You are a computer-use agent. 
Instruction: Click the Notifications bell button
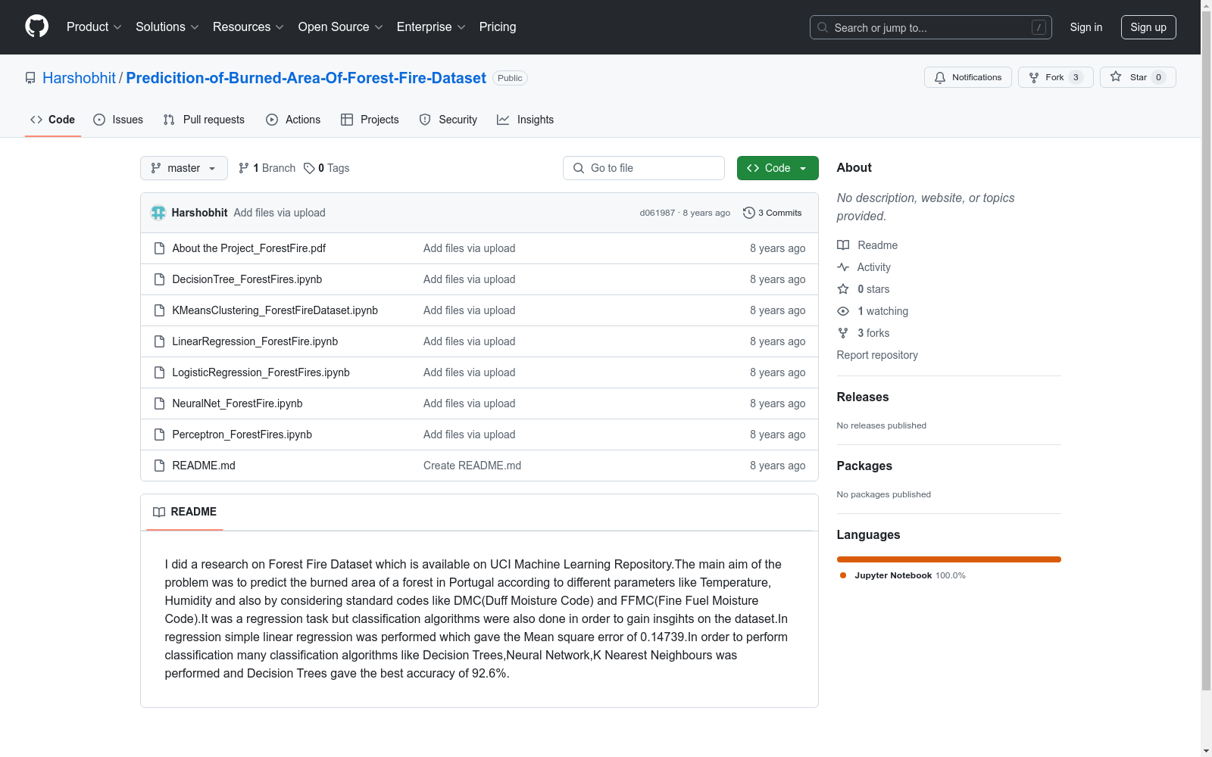[x=967, y=77]
